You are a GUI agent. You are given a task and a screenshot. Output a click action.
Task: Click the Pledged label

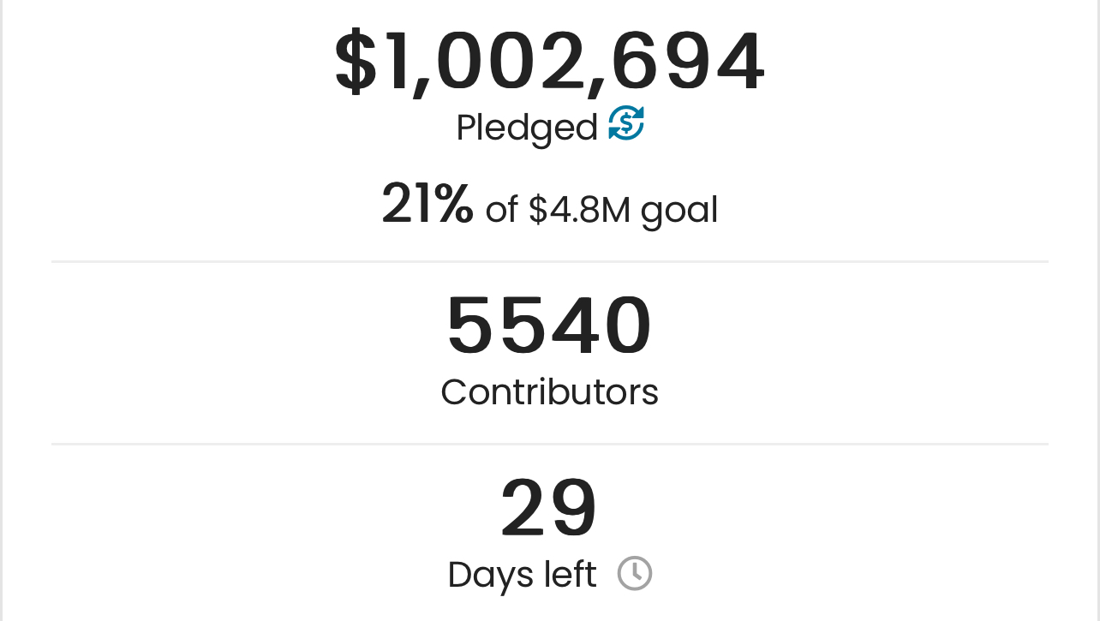point(527,128)
